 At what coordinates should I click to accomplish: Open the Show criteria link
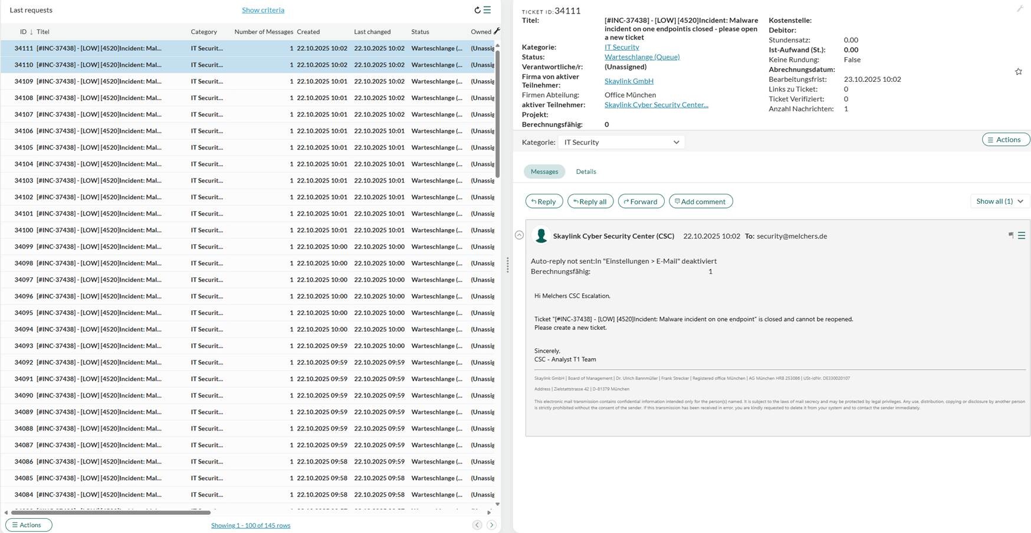pyautogui.click(x=263, y=10)
